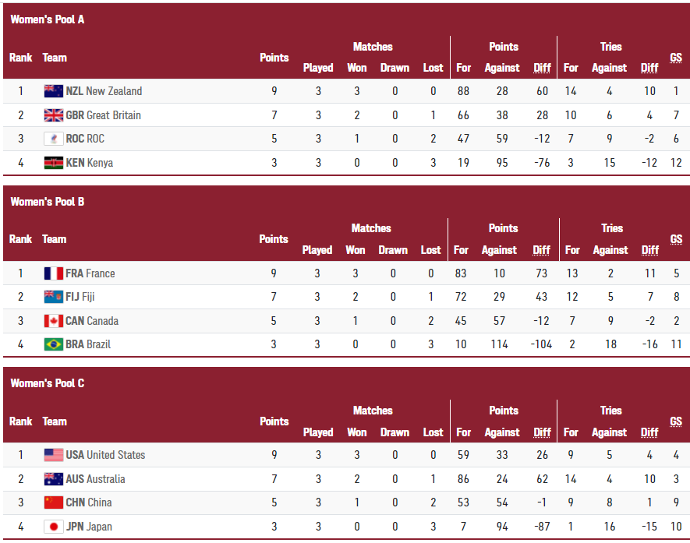Click the New Zealand flag icon

click(x=53, y=91)
